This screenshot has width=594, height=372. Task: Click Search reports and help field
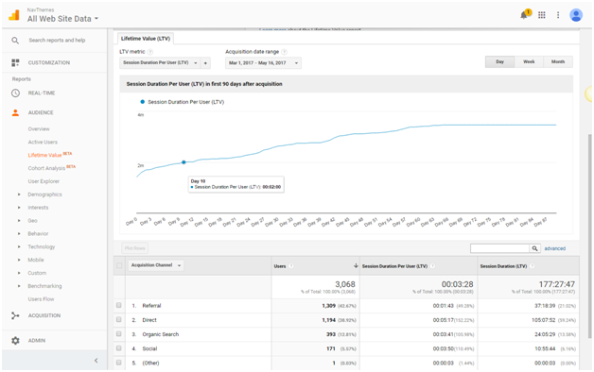pos(57,40)
